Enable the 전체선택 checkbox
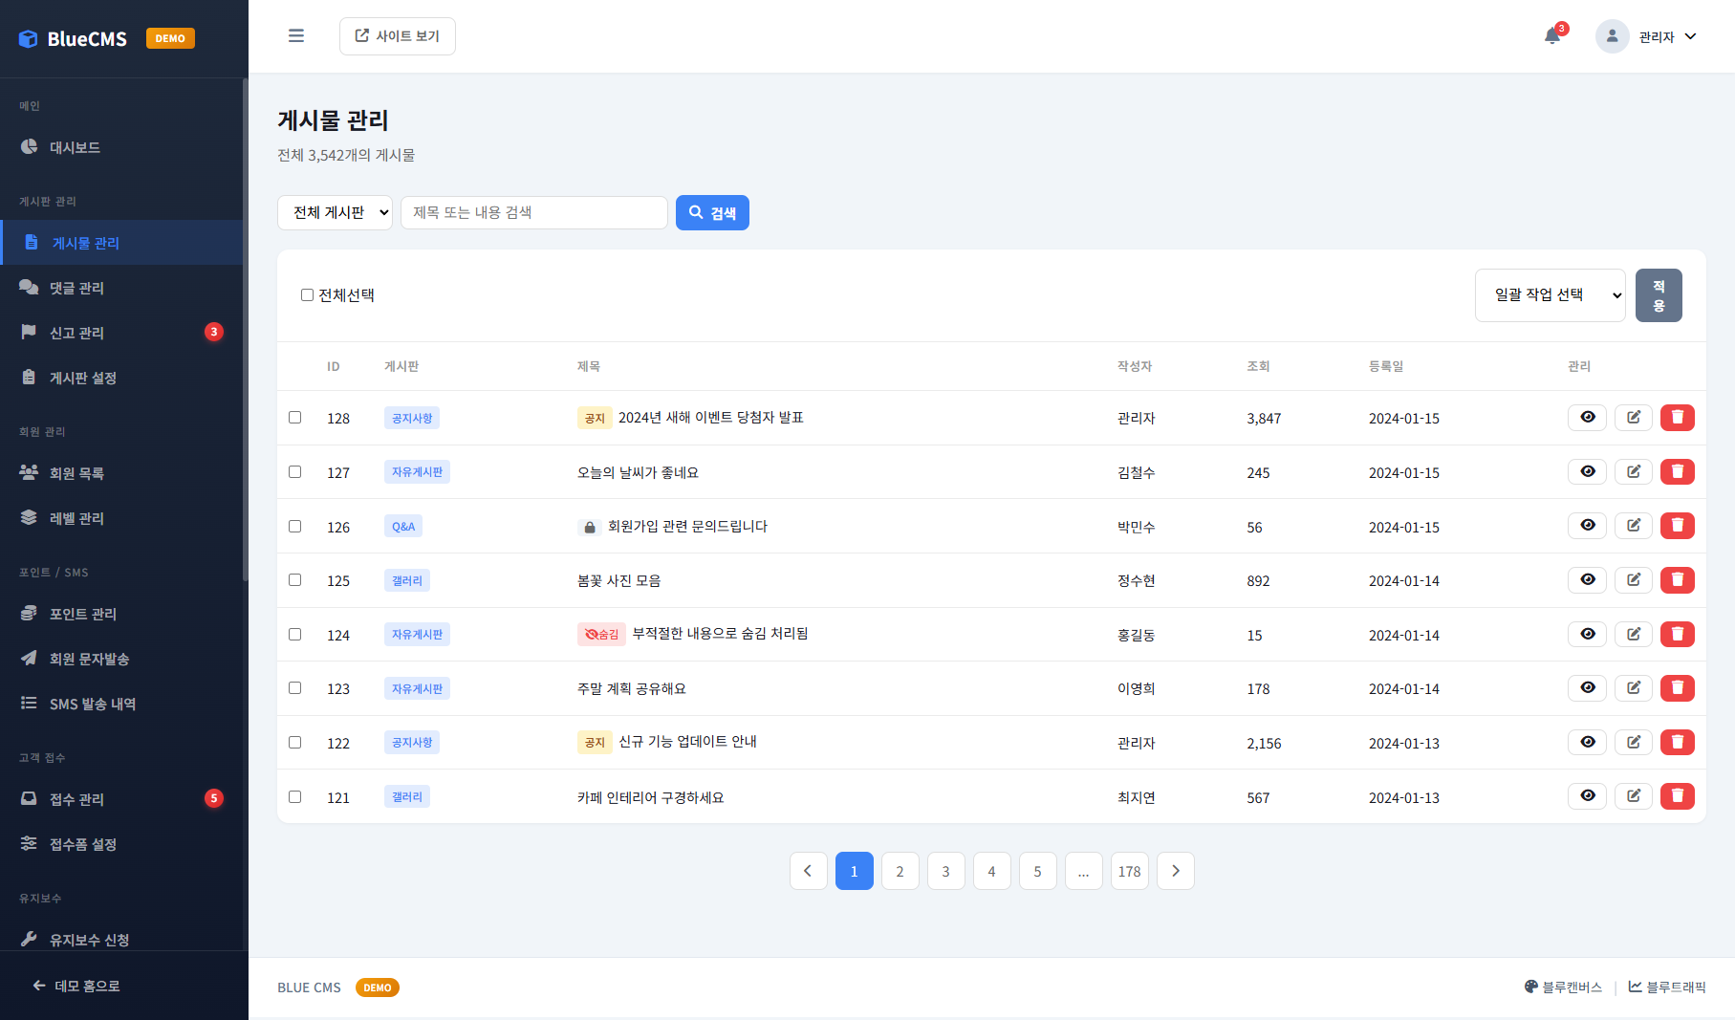This screenshot has height=1020, width=1735. coord(306,294)
